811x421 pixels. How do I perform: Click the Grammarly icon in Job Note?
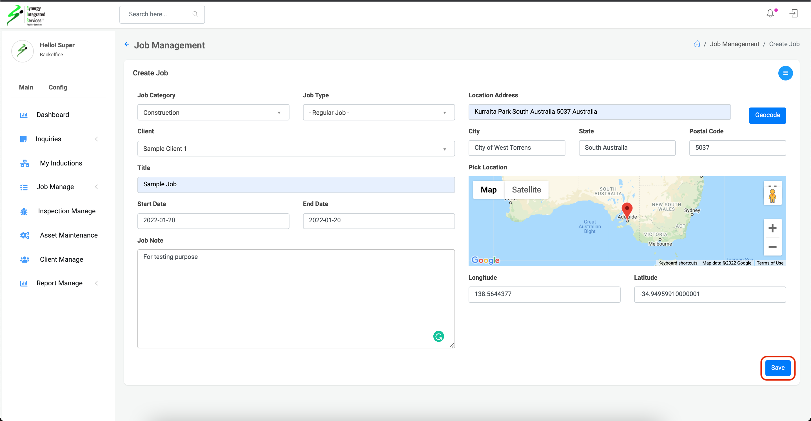pyautogui.click(x=438, y=336)
